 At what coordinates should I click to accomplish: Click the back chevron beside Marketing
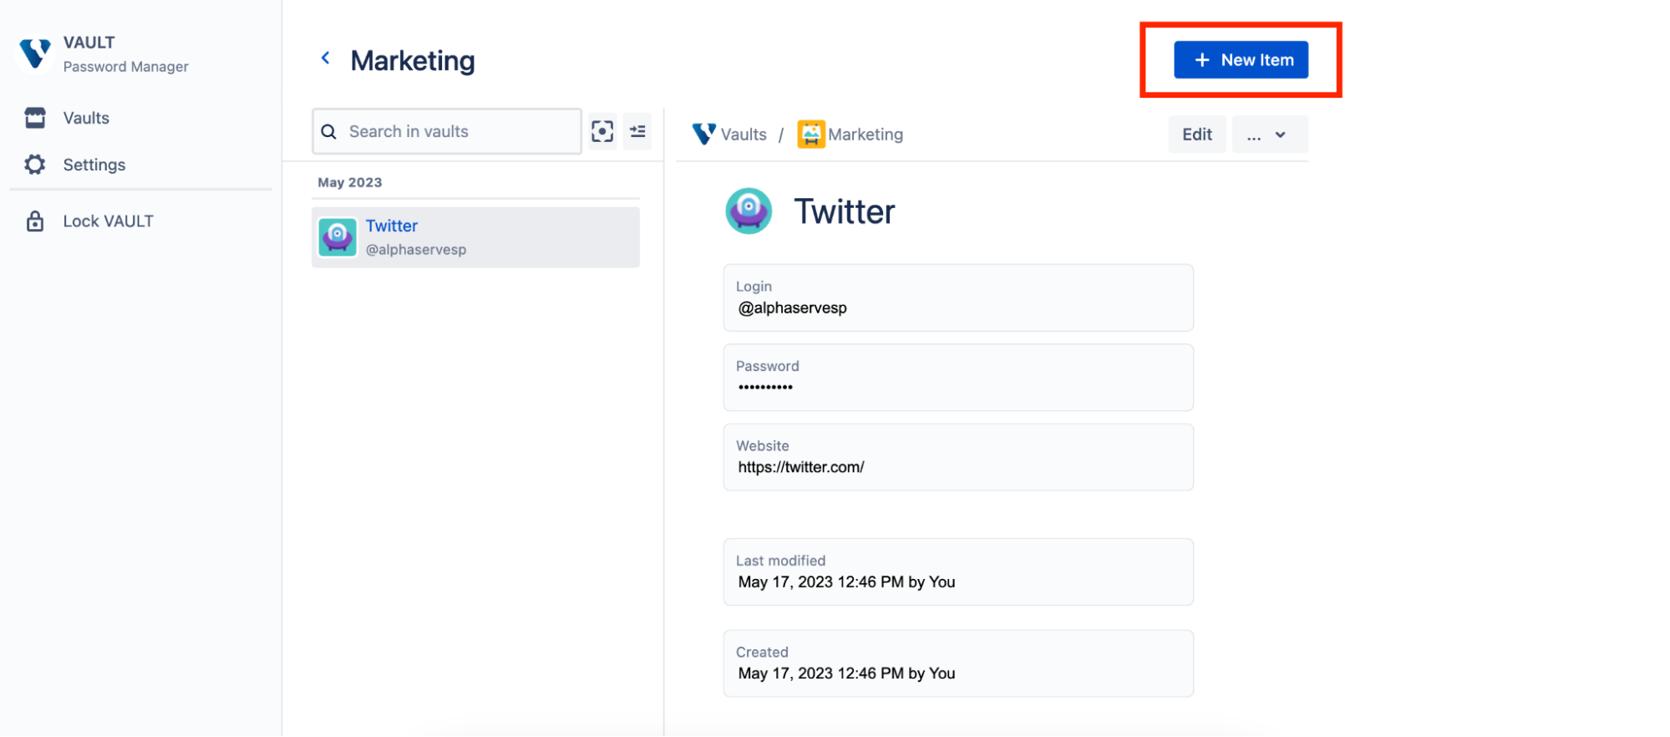point(326,58)
